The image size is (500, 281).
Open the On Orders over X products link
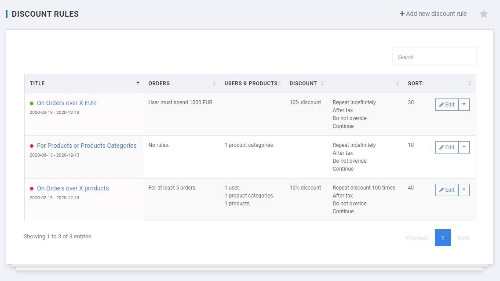[73, 189]
